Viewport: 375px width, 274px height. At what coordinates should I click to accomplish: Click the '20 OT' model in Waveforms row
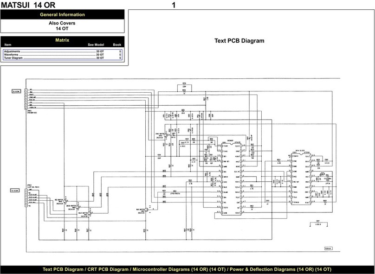pyautogui.click(x=100, y=55)
